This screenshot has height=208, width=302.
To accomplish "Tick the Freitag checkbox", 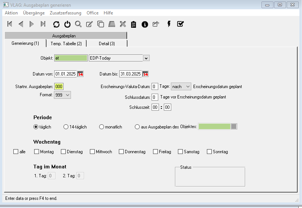I will tap(155, 152).
